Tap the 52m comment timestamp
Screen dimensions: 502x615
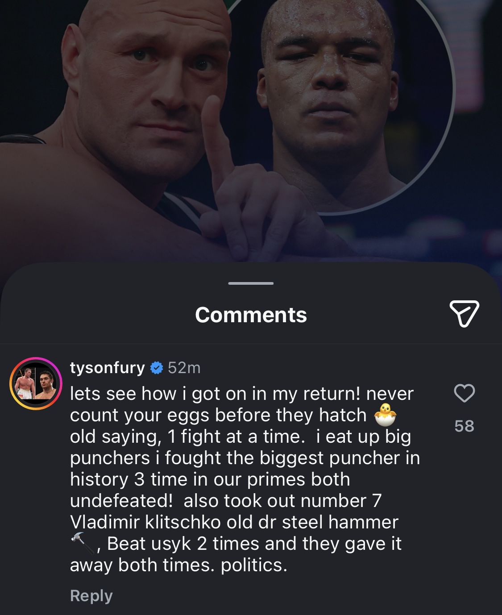point(184,368)
